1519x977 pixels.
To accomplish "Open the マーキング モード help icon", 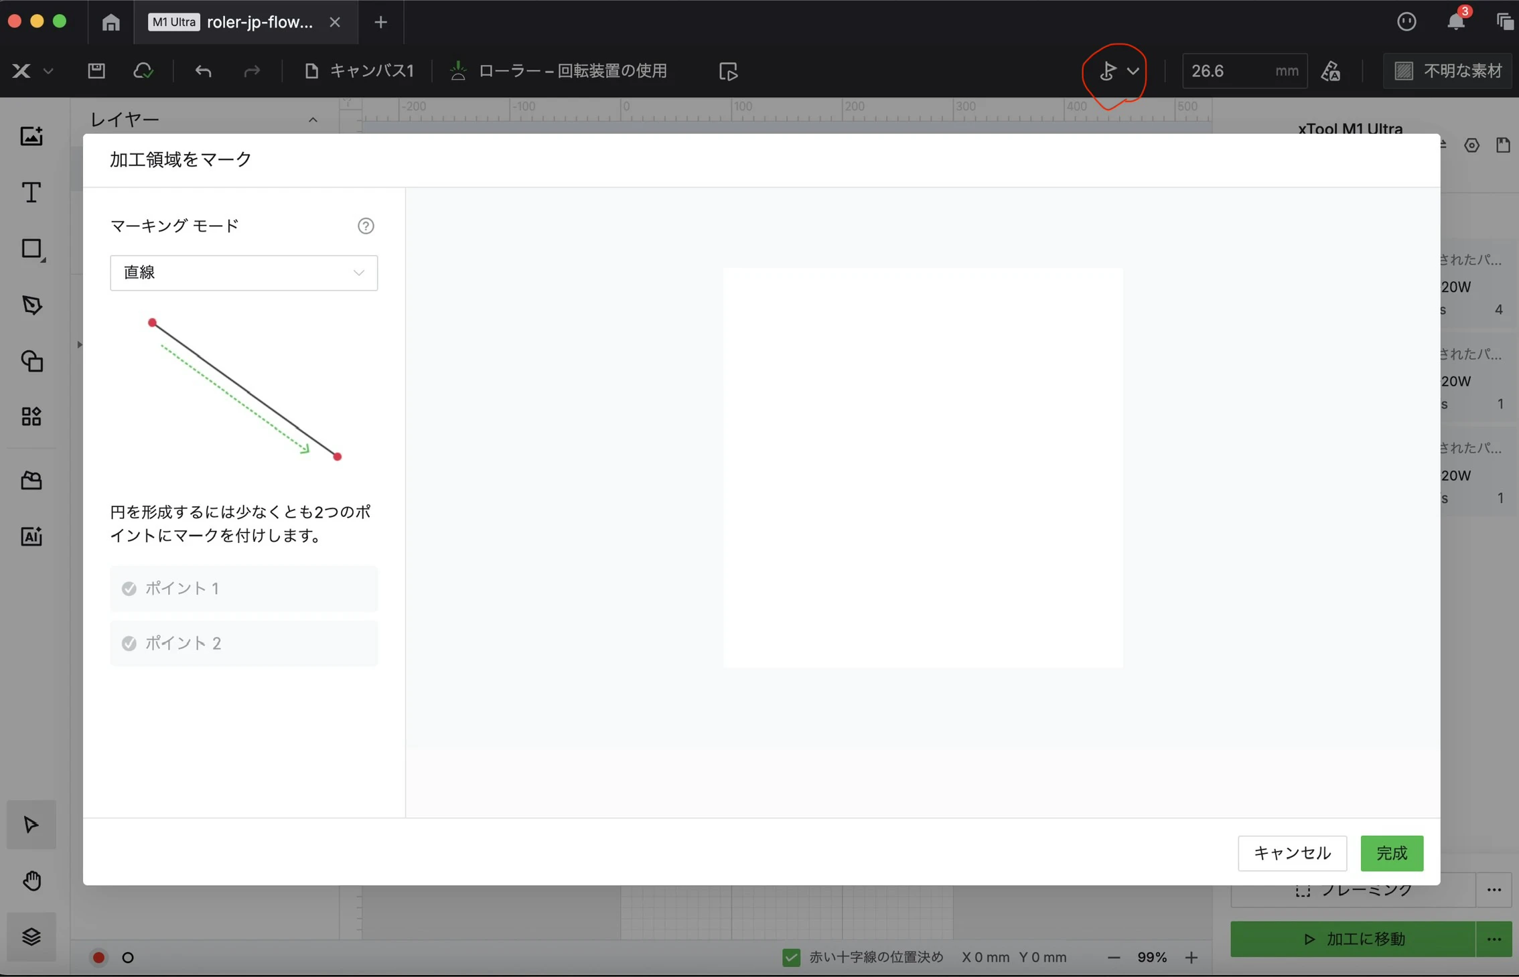I will pyautogui.click(x=366, y=226).
